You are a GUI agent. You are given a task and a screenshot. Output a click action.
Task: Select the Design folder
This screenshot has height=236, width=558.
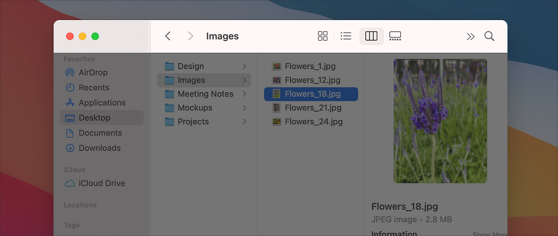click(x=204, y=66)
